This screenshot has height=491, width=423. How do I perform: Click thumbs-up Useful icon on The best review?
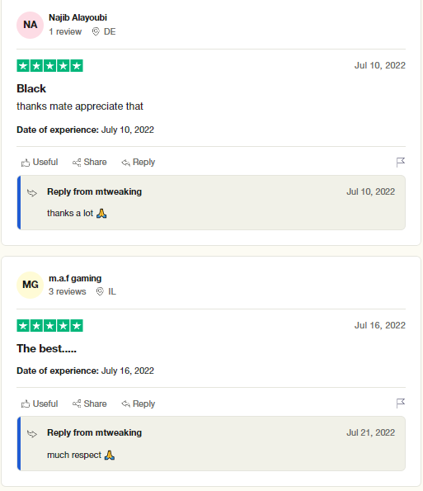26,404
